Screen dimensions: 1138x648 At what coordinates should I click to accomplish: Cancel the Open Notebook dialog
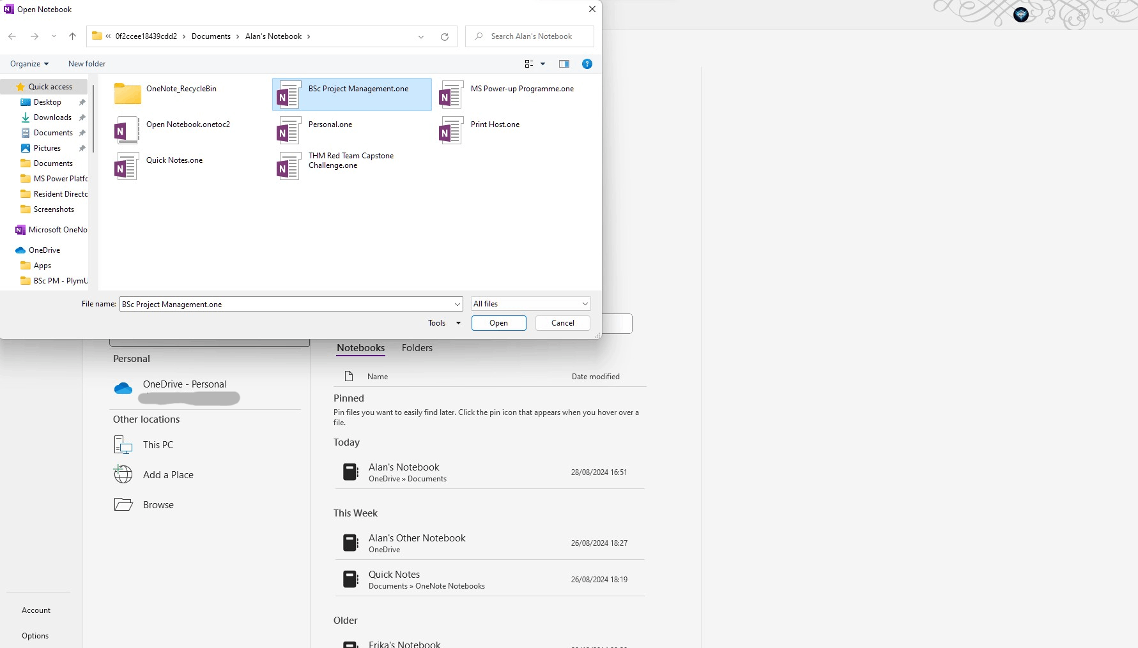[563, 323]
